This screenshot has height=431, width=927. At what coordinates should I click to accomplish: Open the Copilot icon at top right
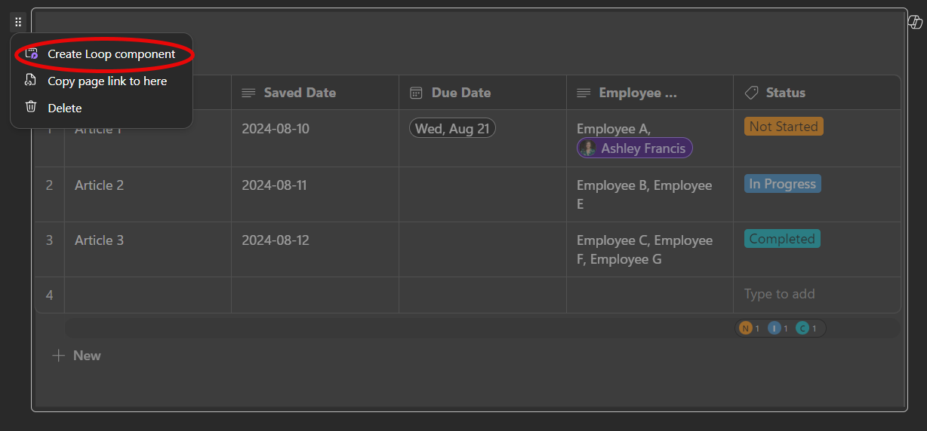click(x=916, y=22)
